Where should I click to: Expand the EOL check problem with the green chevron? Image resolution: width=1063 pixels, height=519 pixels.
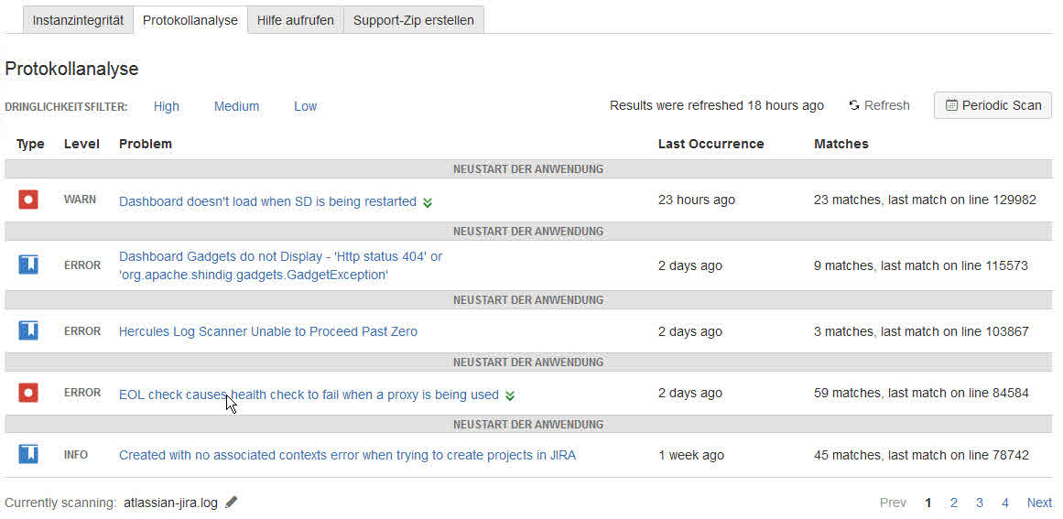pyautogui.click(x=510, y=395)
